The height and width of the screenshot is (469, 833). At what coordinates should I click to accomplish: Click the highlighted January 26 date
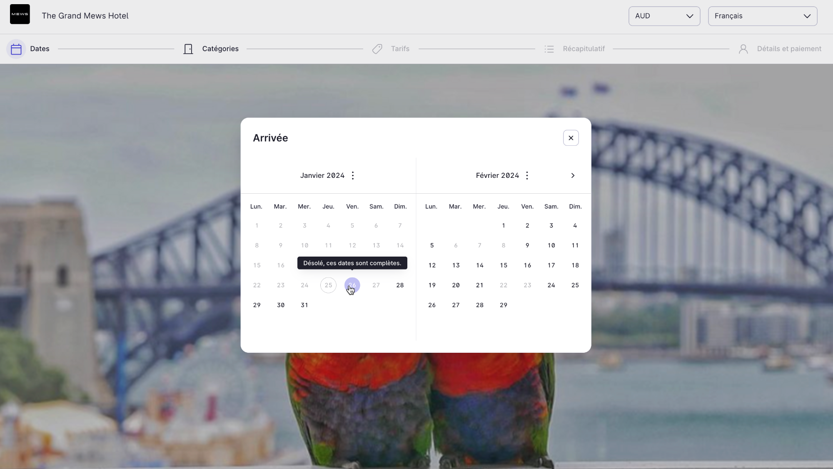352,285
